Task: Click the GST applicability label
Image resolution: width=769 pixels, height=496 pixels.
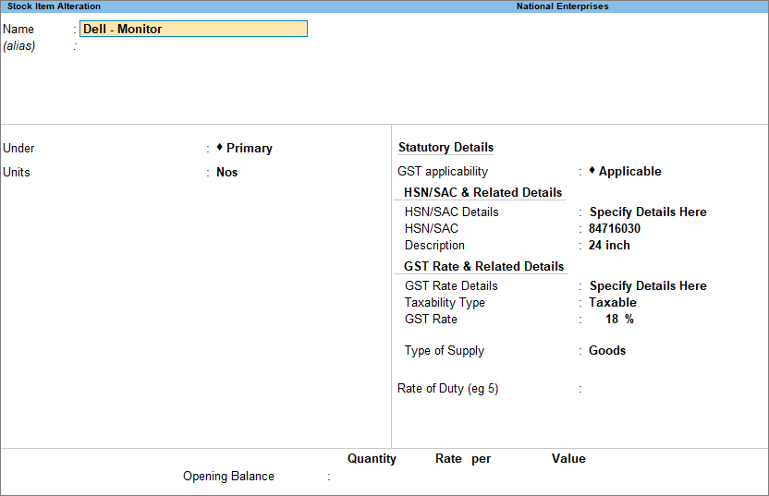Action: (x=443, y=171)
